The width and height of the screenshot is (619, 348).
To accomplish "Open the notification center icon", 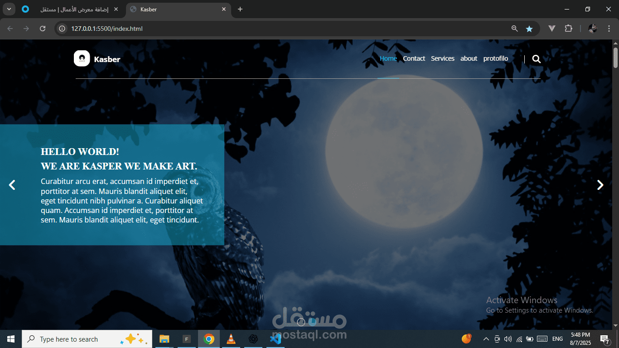I will [605, 339].
